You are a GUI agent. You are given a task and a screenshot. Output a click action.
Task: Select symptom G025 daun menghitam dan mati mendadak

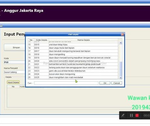(73, 77)
